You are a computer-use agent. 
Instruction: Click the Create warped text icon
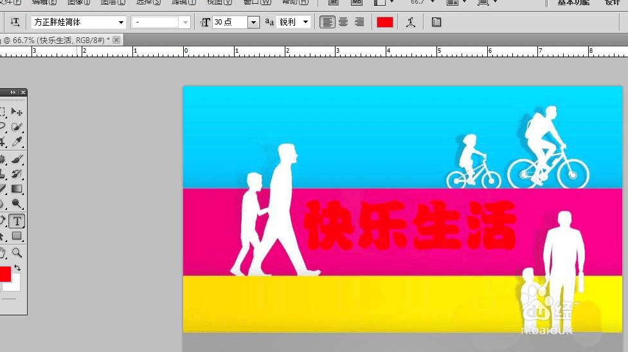click(411, 22)
